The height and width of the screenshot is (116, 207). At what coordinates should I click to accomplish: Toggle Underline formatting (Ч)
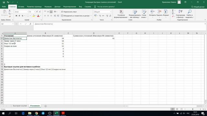[x=22, y=16]
